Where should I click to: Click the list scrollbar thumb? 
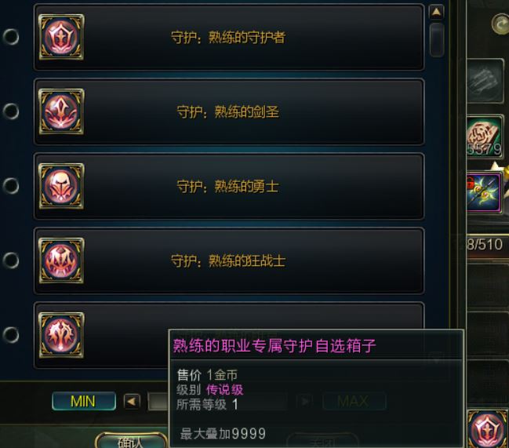(437, 40)
